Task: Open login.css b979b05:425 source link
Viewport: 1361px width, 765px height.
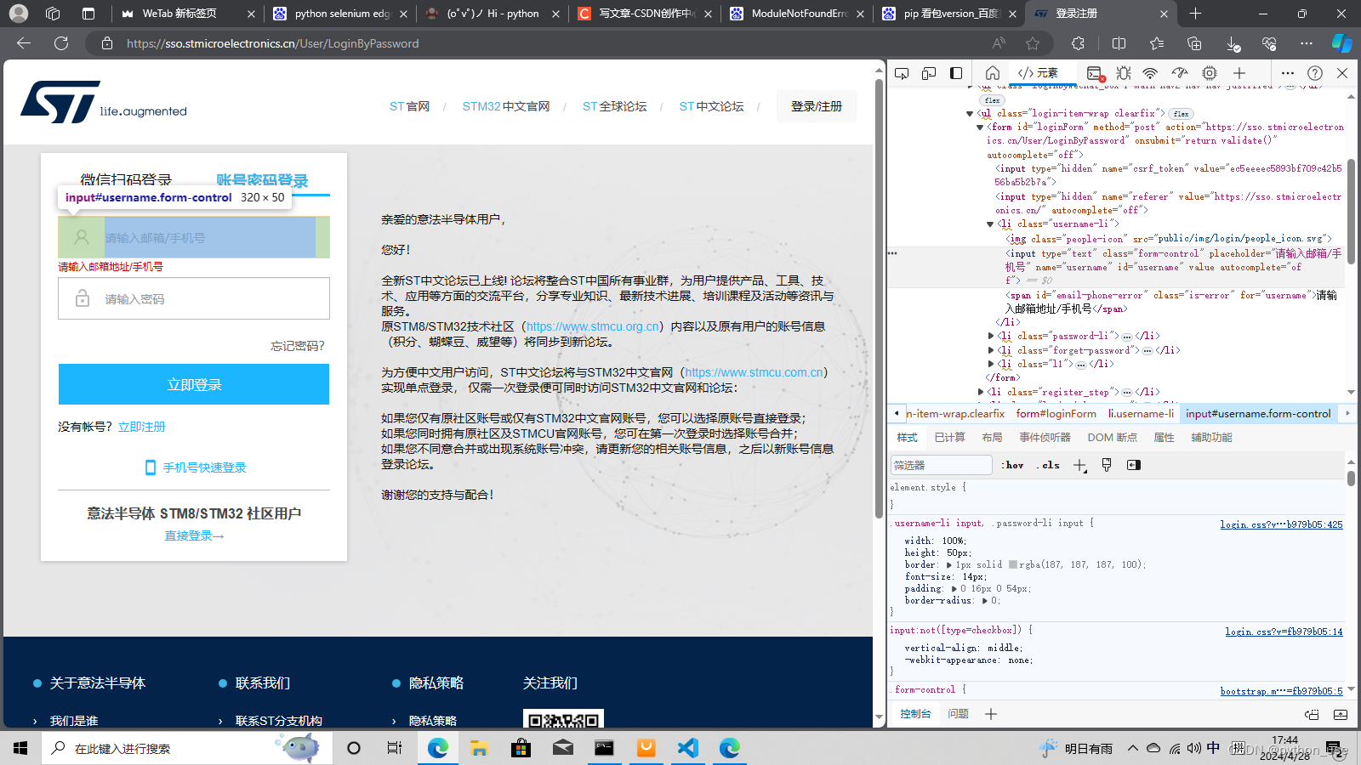Action: point(1281,524)
